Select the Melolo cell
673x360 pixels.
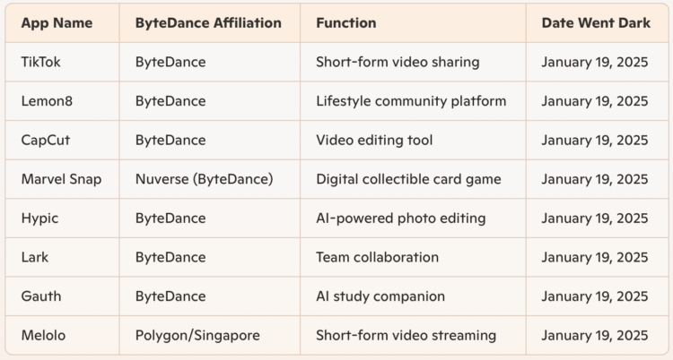pyautogui.click(x=44, y=335)
